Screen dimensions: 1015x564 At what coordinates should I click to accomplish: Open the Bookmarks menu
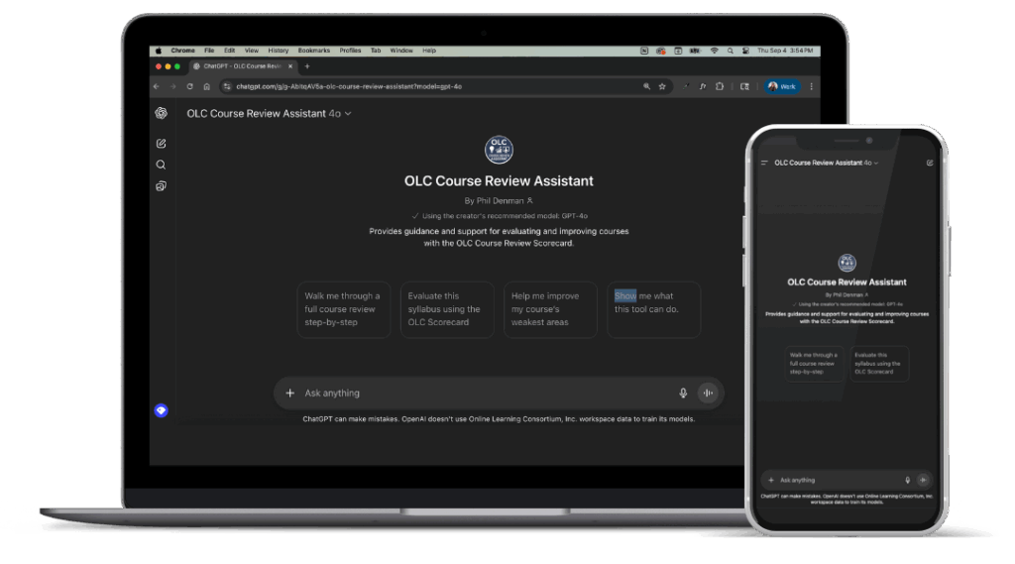tap(314, 51)
